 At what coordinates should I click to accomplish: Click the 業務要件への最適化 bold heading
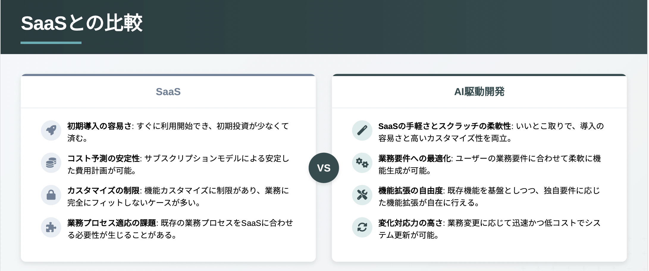415,158
